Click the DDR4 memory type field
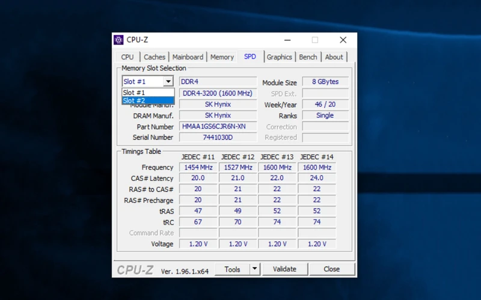 click(x=218, y=82)
